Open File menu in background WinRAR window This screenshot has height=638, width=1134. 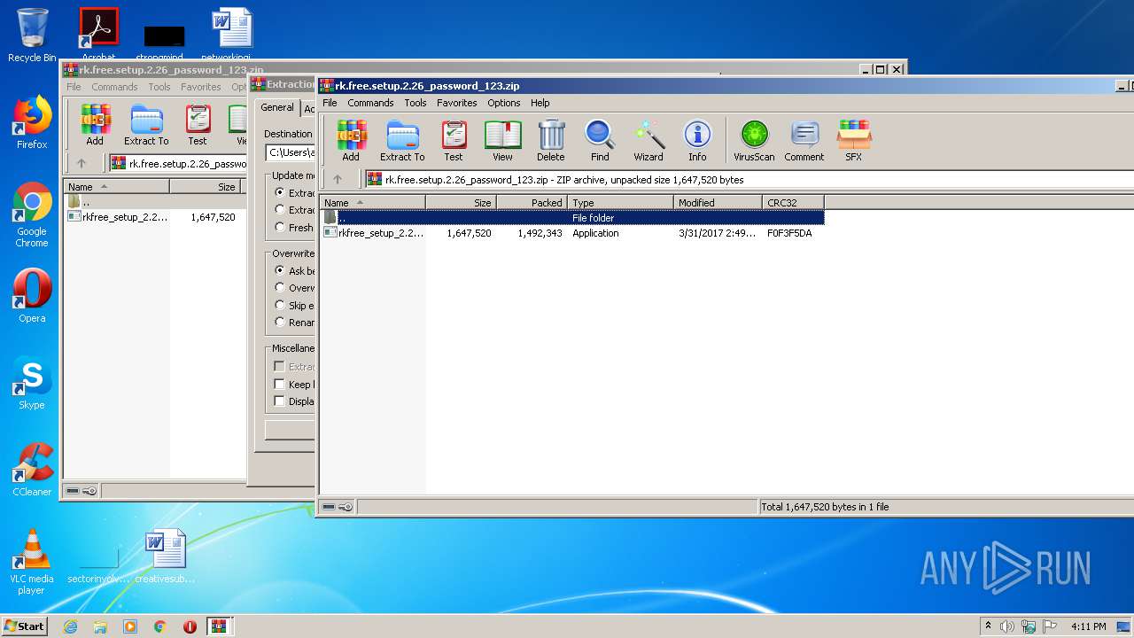coord(74,87)
